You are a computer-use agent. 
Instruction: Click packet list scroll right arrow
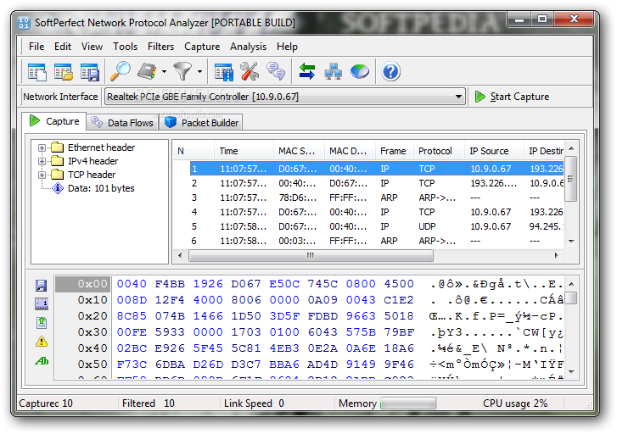pyautogui.click(x=557, y=255)
